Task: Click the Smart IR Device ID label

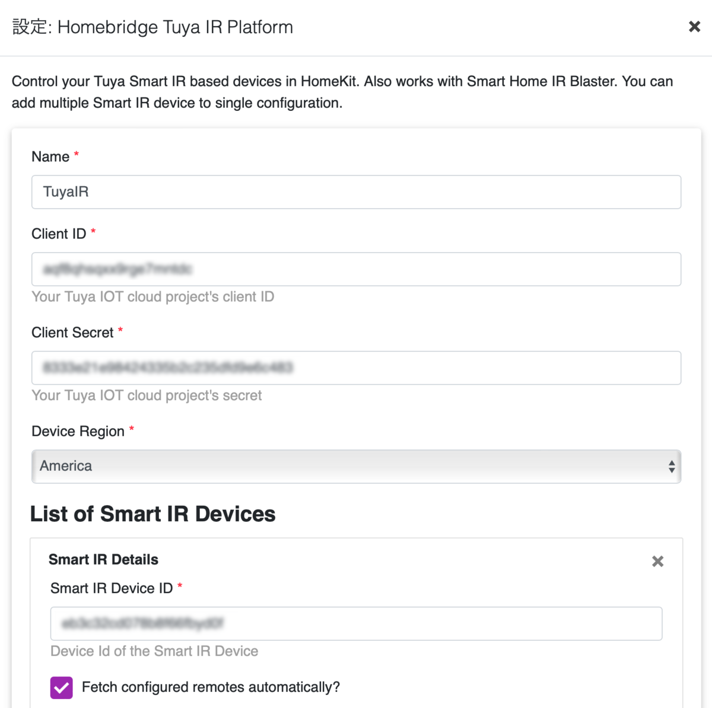Action: click(112, 588)
